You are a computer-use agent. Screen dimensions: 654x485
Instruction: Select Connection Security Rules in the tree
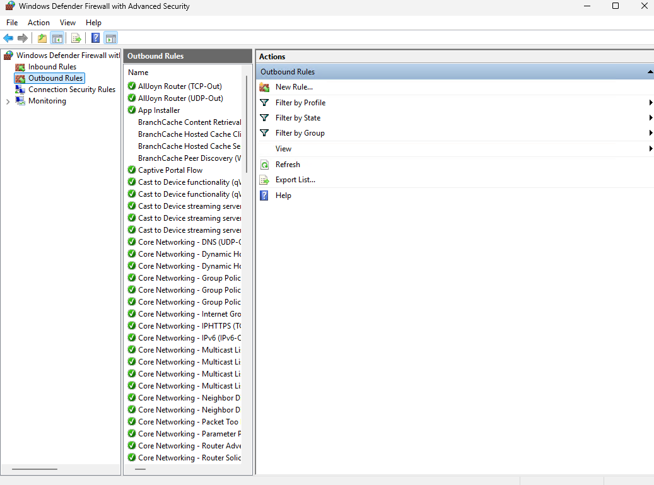[72, 90]
